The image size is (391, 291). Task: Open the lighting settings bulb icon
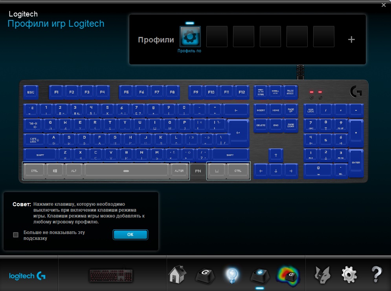pyautogui.click(x=232, y=276)
